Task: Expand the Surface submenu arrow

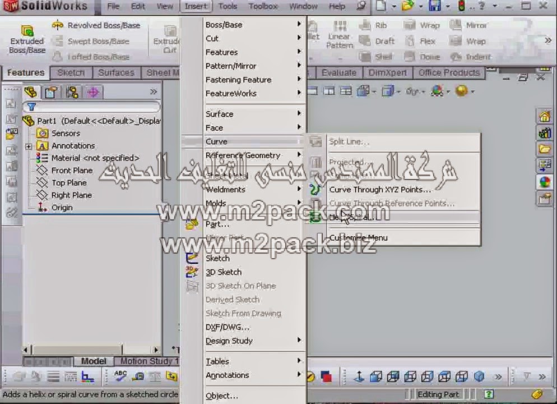Action: click(x=299, y=113)
